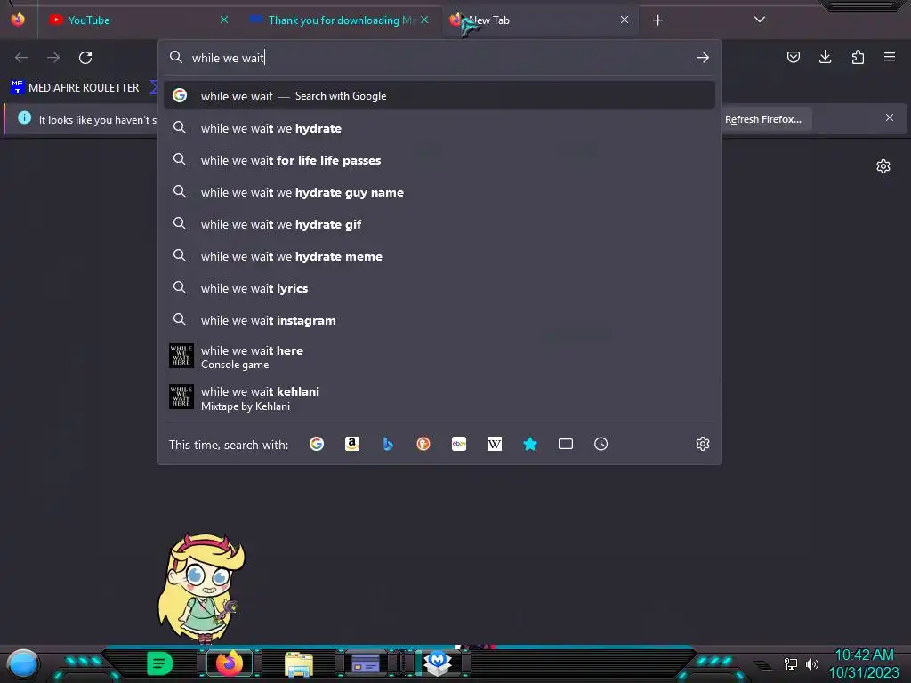
Task: Close the YouTube tab
Action: [x=223, y=20]
